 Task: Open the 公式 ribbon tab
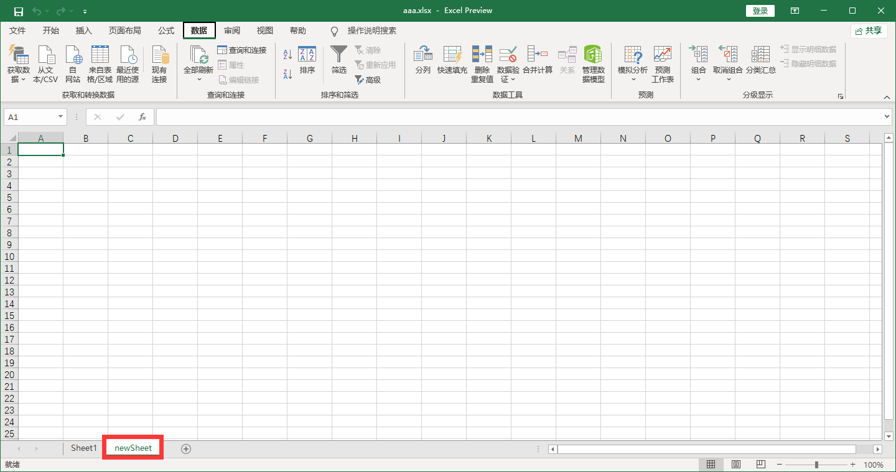click(166, 30)
